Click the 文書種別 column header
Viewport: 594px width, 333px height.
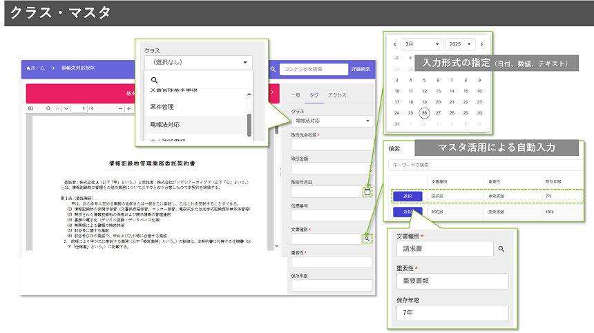[x=439, y=182]
